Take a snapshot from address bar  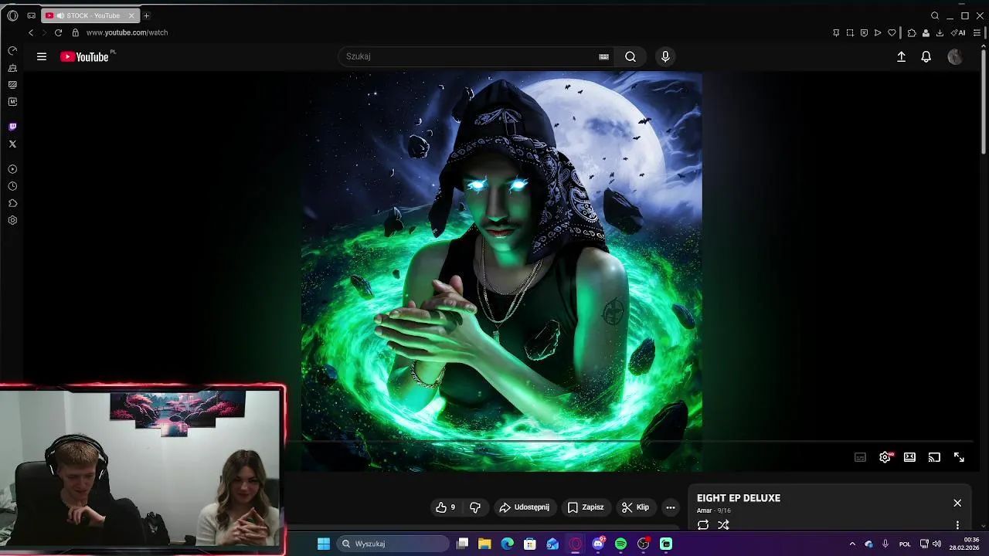point(850,32)
